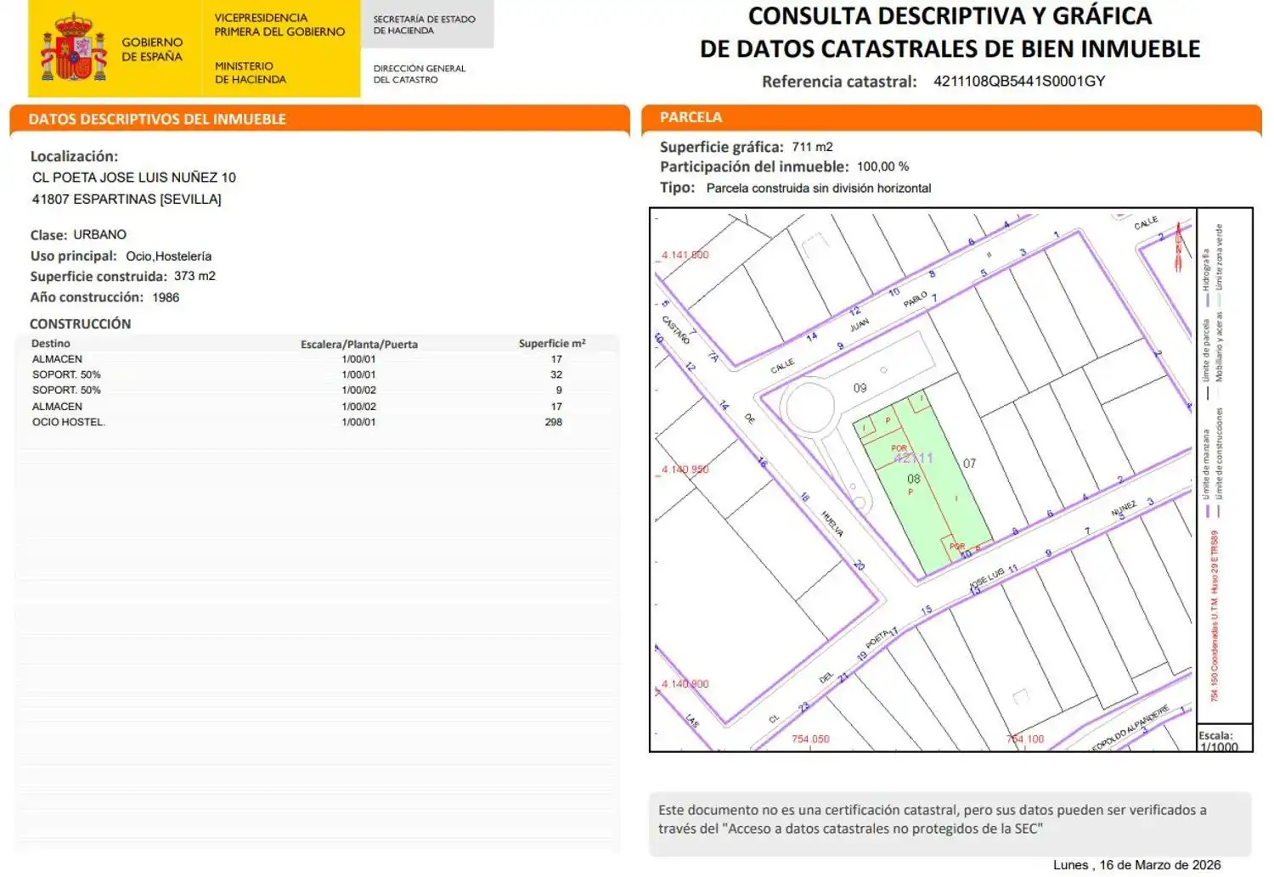Click the first 'ALMACEN' row label
The height and width of the screenshot is (877, 1274).
[58, 359]
